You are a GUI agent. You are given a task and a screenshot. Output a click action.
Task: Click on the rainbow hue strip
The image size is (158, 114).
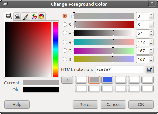coord(56,49)
